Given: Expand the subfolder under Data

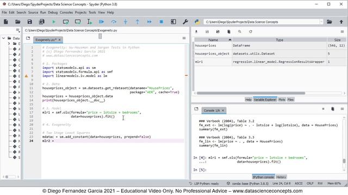Looking at the screenshot, I should [x=9, y=43].
